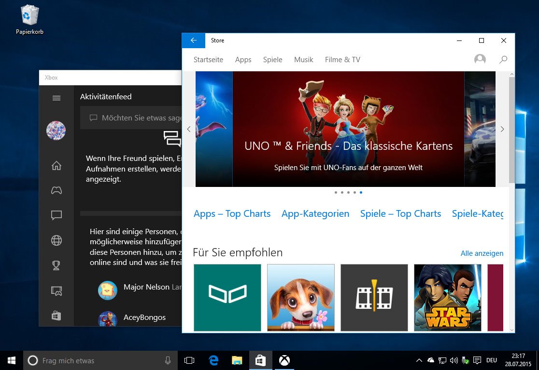Open the taskbar clock and date
This screenshot has height=370, width=539.
pos(518,360)
